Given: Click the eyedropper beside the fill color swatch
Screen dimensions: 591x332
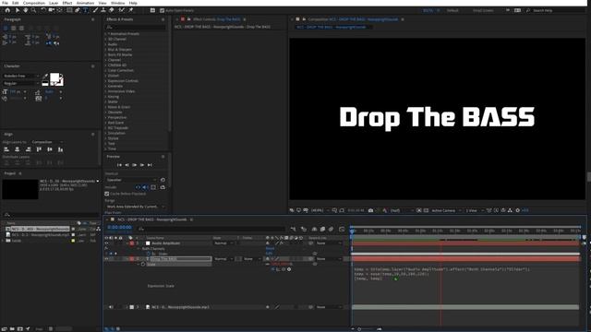Looking at the screenshot, I should click(46, 76).
